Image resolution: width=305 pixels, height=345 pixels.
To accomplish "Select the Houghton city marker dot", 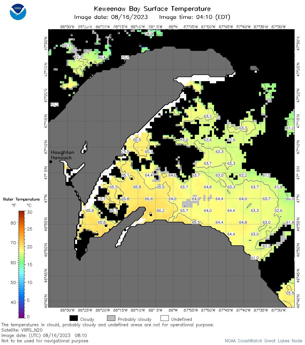I will point(51,162).
